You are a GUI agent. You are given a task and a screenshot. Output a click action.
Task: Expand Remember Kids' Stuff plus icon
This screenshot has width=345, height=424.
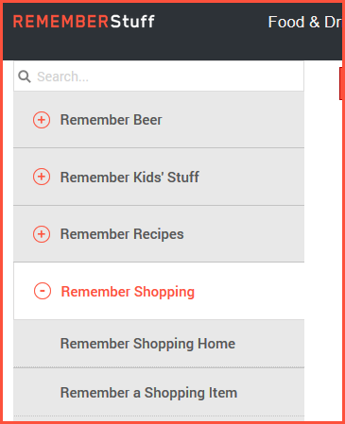pos(42,177)
